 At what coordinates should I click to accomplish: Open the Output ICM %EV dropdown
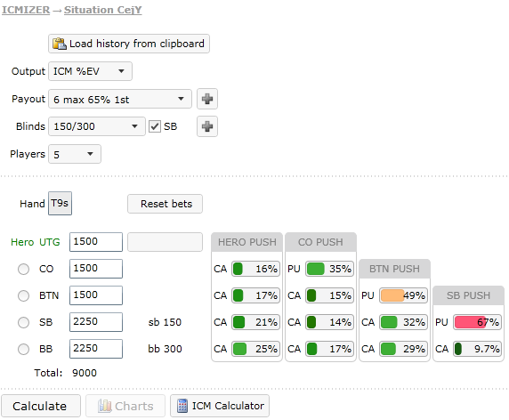click(90, 71)
